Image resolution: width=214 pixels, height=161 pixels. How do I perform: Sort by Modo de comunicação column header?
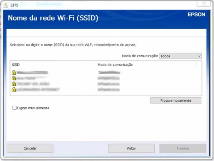pyautogui.click(x=146, y=65)
